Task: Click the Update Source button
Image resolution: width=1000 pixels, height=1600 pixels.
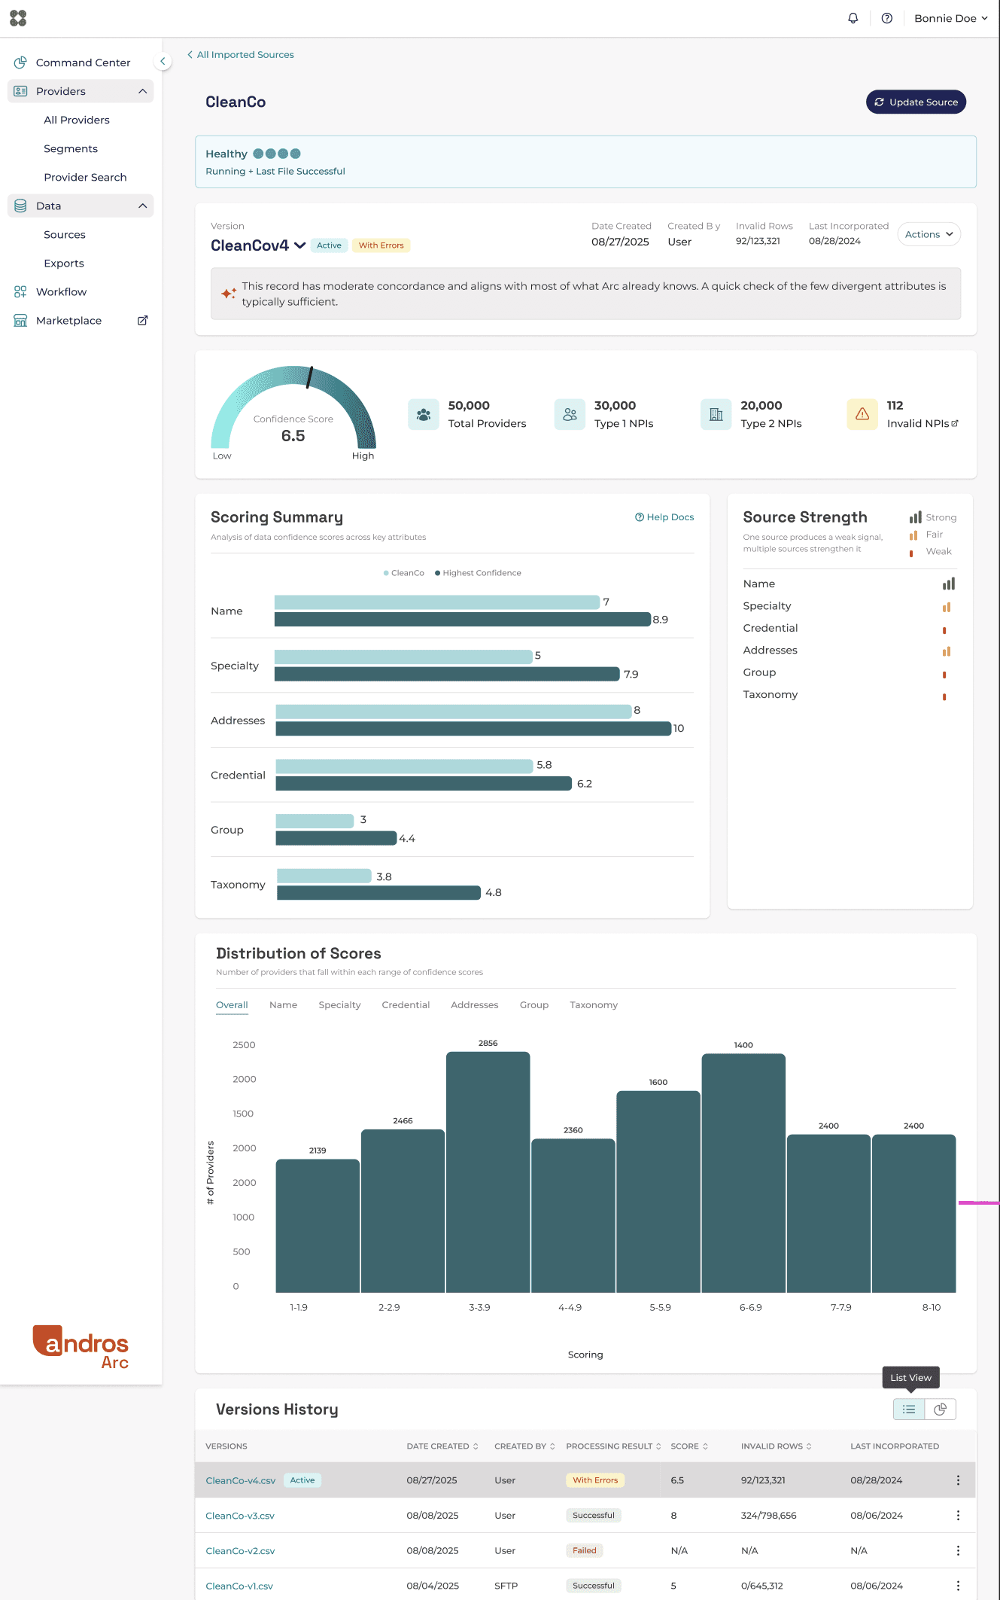Action: tap(916, 102)
